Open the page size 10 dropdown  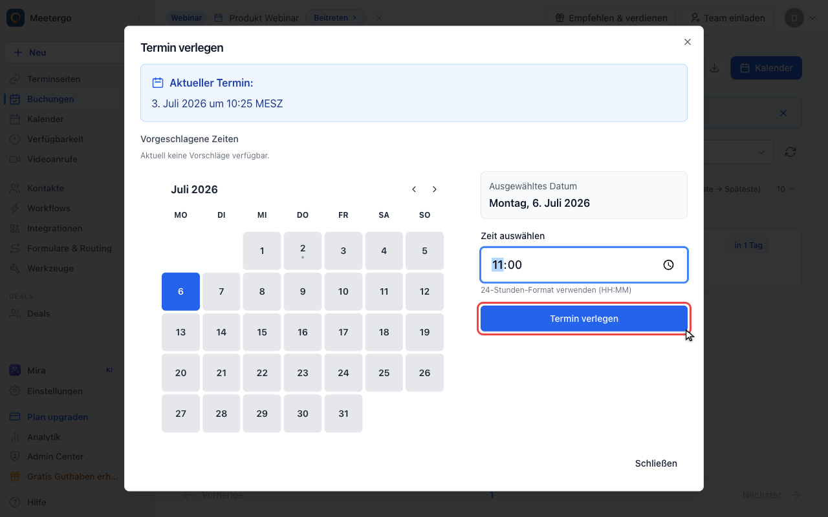785,189
